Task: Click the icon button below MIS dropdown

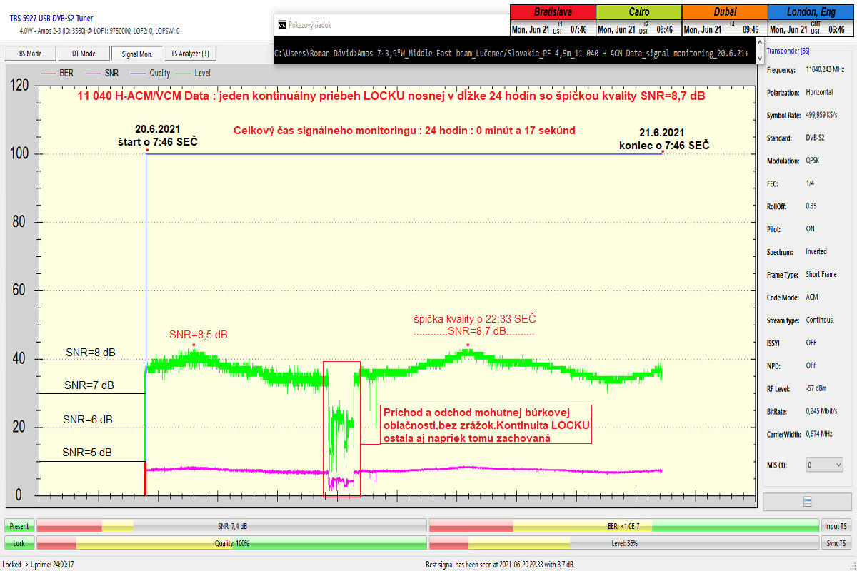Action: (x=808, y=502)
